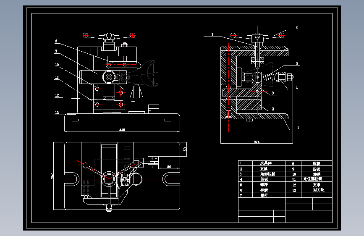The image size is (364, 236).
Task: Click 压板 in parts list row 9
Action: coord(317,169)
